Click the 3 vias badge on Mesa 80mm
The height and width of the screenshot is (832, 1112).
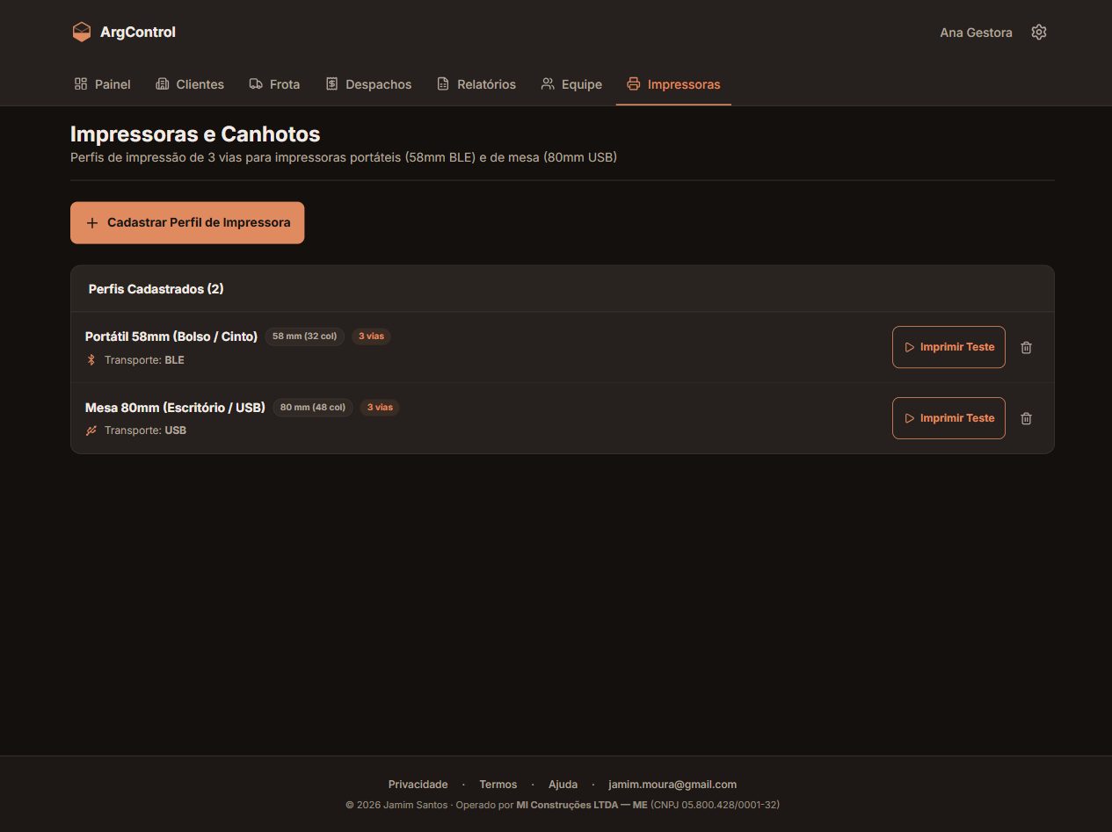point(380,408)
